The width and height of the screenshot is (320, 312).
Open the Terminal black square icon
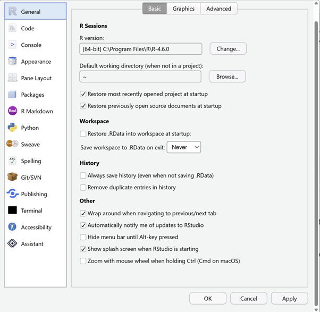[x=12, y=210]
